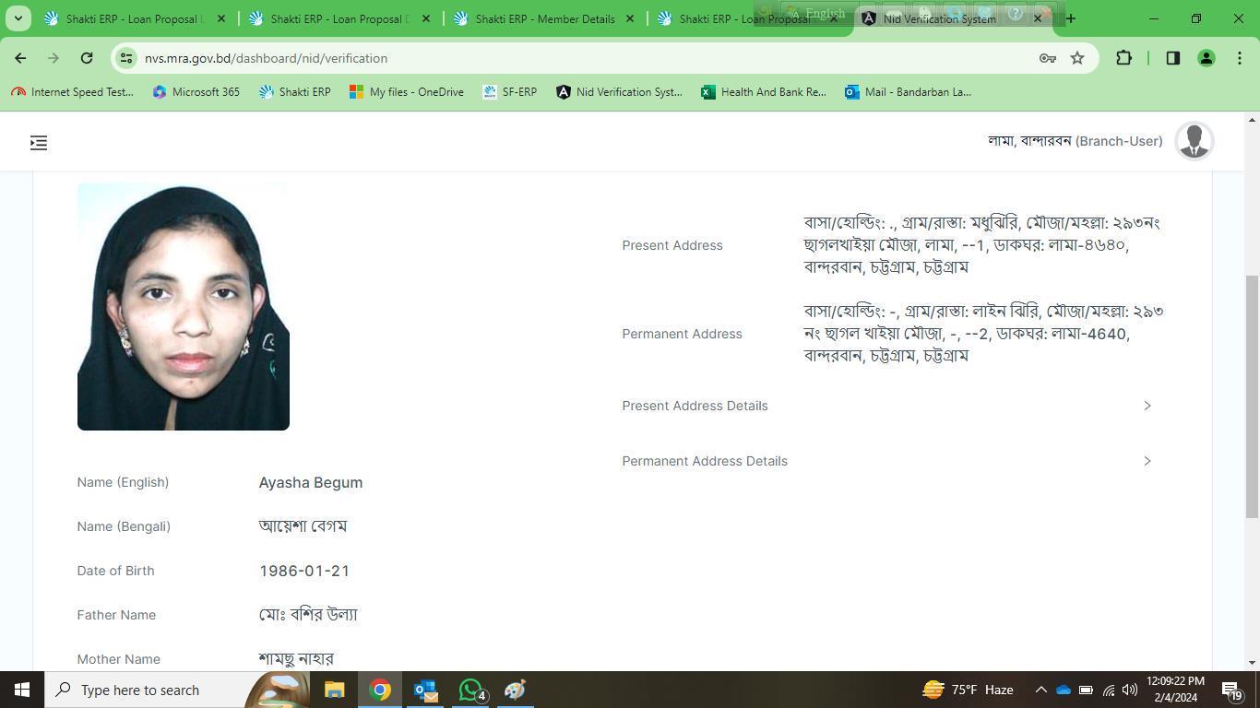Open the clock and date flyout
This screenshot has width=1260, height=708.
[1175, 690]
